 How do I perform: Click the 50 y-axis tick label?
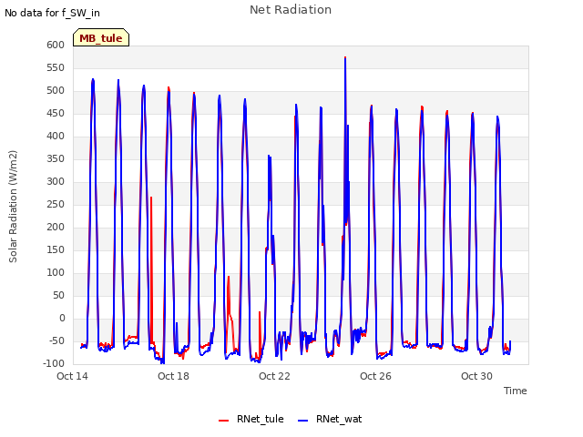[58, 295]
